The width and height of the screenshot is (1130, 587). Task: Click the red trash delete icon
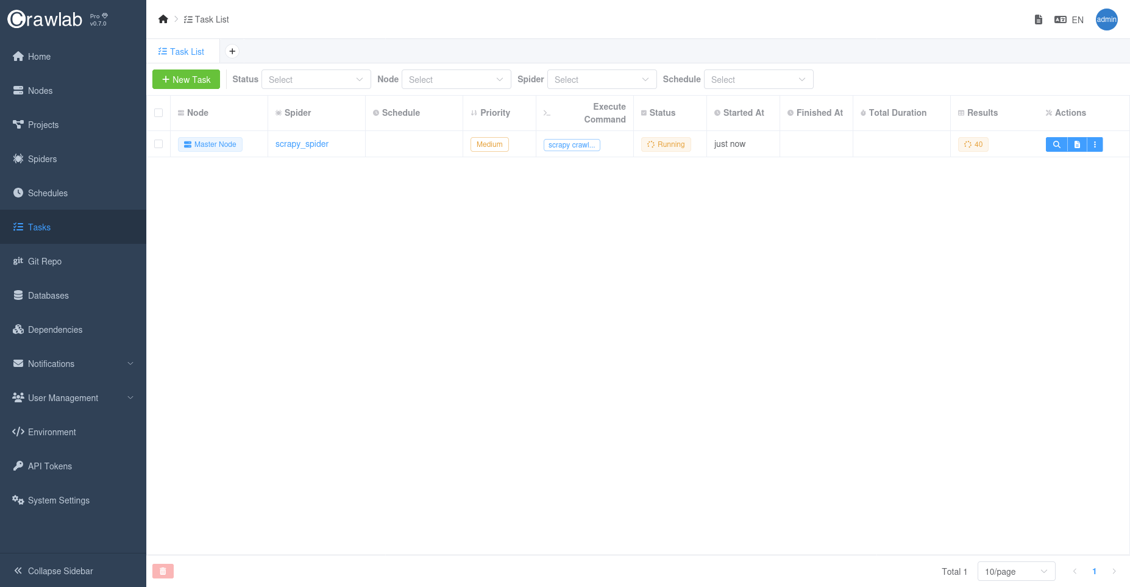(163, 571)
